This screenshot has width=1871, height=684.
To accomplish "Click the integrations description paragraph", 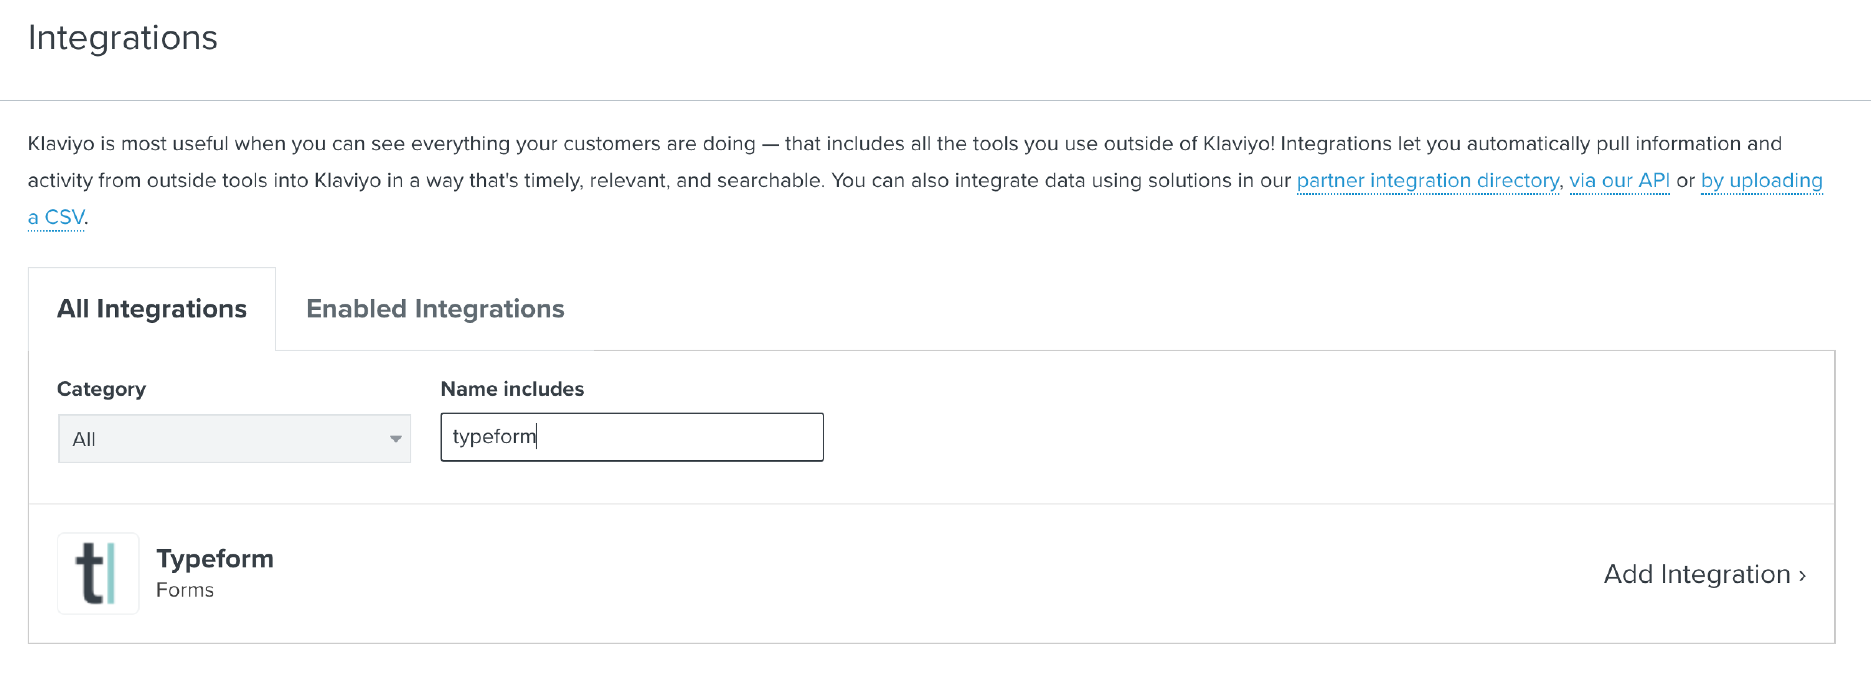I will 926,180.
